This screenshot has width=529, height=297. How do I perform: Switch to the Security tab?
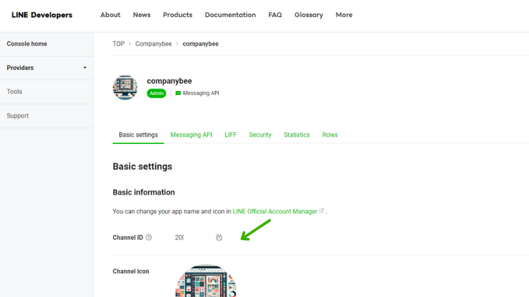(x=260, y=135)
